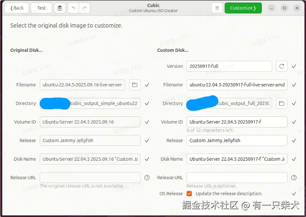Click the Custom Release URL field
The height and width of the screenshot is (217, 306).
(237, 177)
